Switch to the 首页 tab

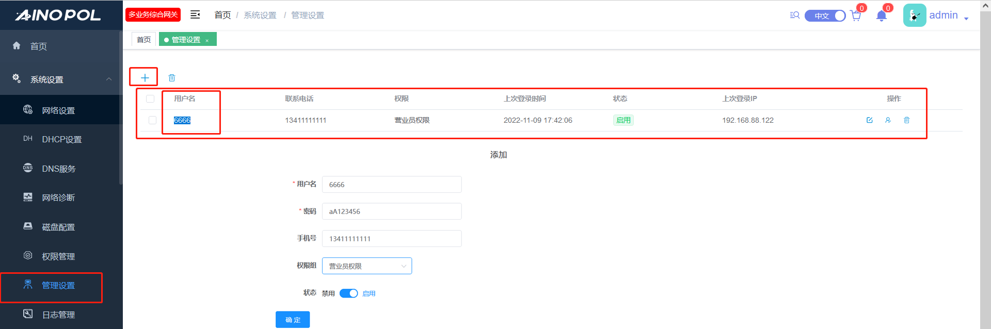tap(143, 40)
